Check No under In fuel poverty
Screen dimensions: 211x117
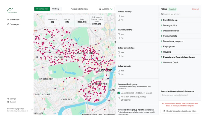pyautogui.click(x=119, y=74)
